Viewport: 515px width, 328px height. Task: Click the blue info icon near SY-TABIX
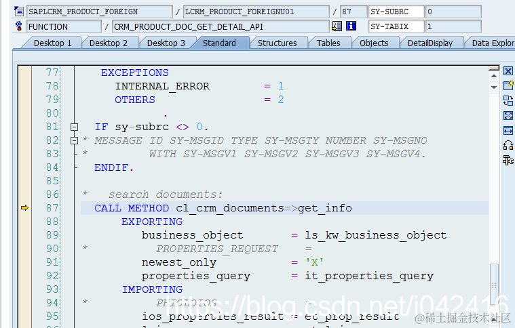(351, 26)
